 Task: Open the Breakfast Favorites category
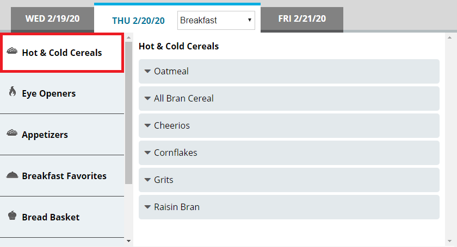64,176
